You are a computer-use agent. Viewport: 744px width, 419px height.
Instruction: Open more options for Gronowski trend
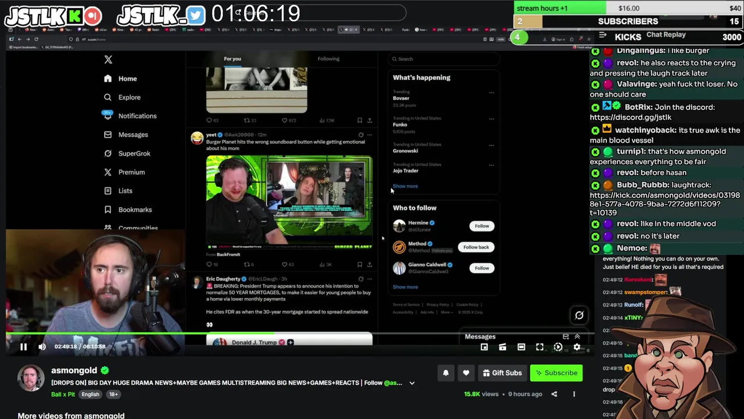[x=491, y=145]
